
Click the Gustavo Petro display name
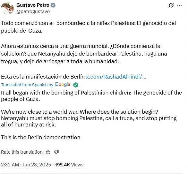pos(33,5)
